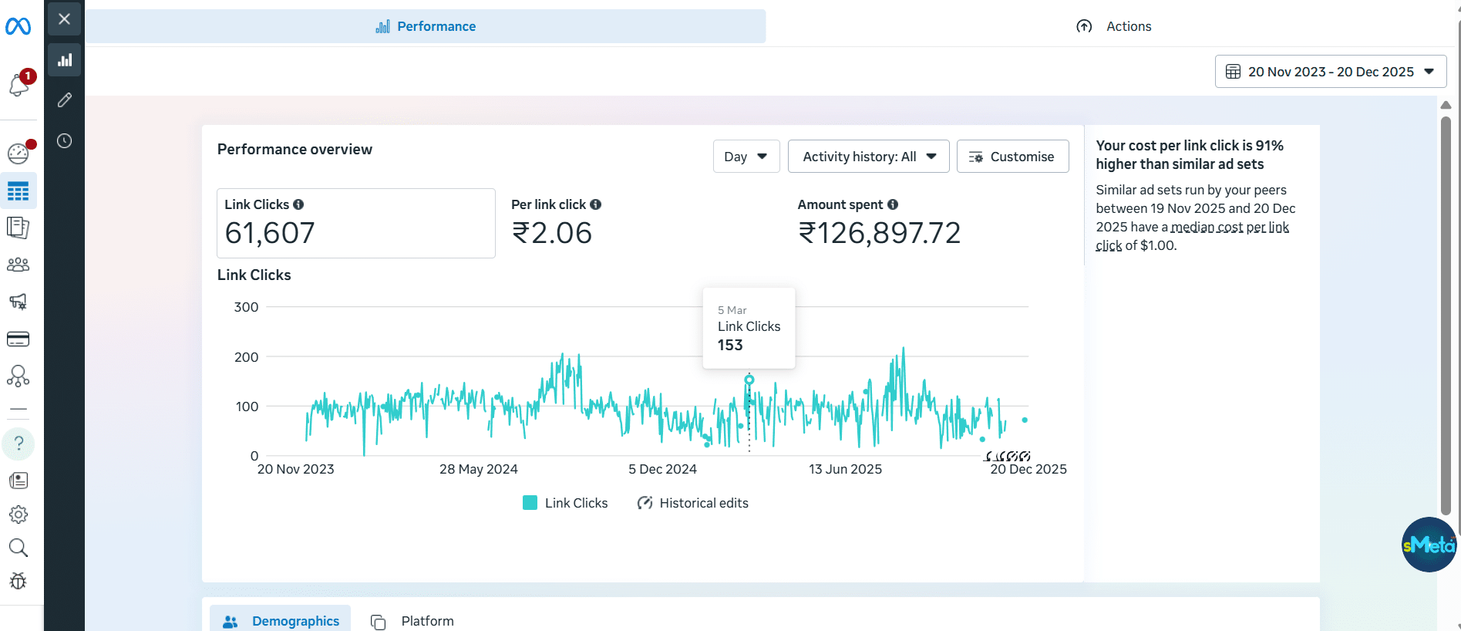Click the median cost per link click link
The width and height of the screenshot is (1461, 631).
click(1229, 228)
